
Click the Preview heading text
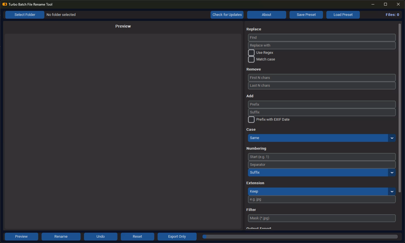point(123,26)
